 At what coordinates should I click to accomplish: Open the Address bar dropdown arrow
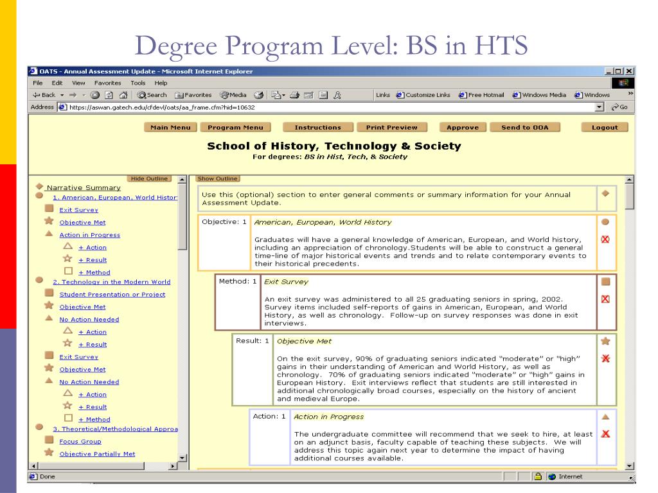pos(600,107)
